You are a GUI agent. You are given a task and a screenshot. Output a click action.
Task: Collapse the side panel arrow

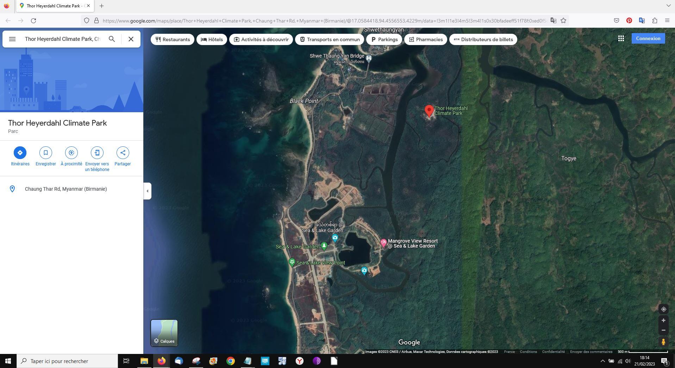pyautogui.click(x=148, y=191)
